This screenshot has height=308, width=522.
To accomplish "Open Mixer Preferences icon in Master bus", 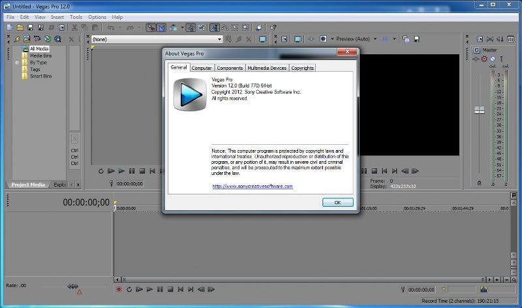I will coord(510,39).
